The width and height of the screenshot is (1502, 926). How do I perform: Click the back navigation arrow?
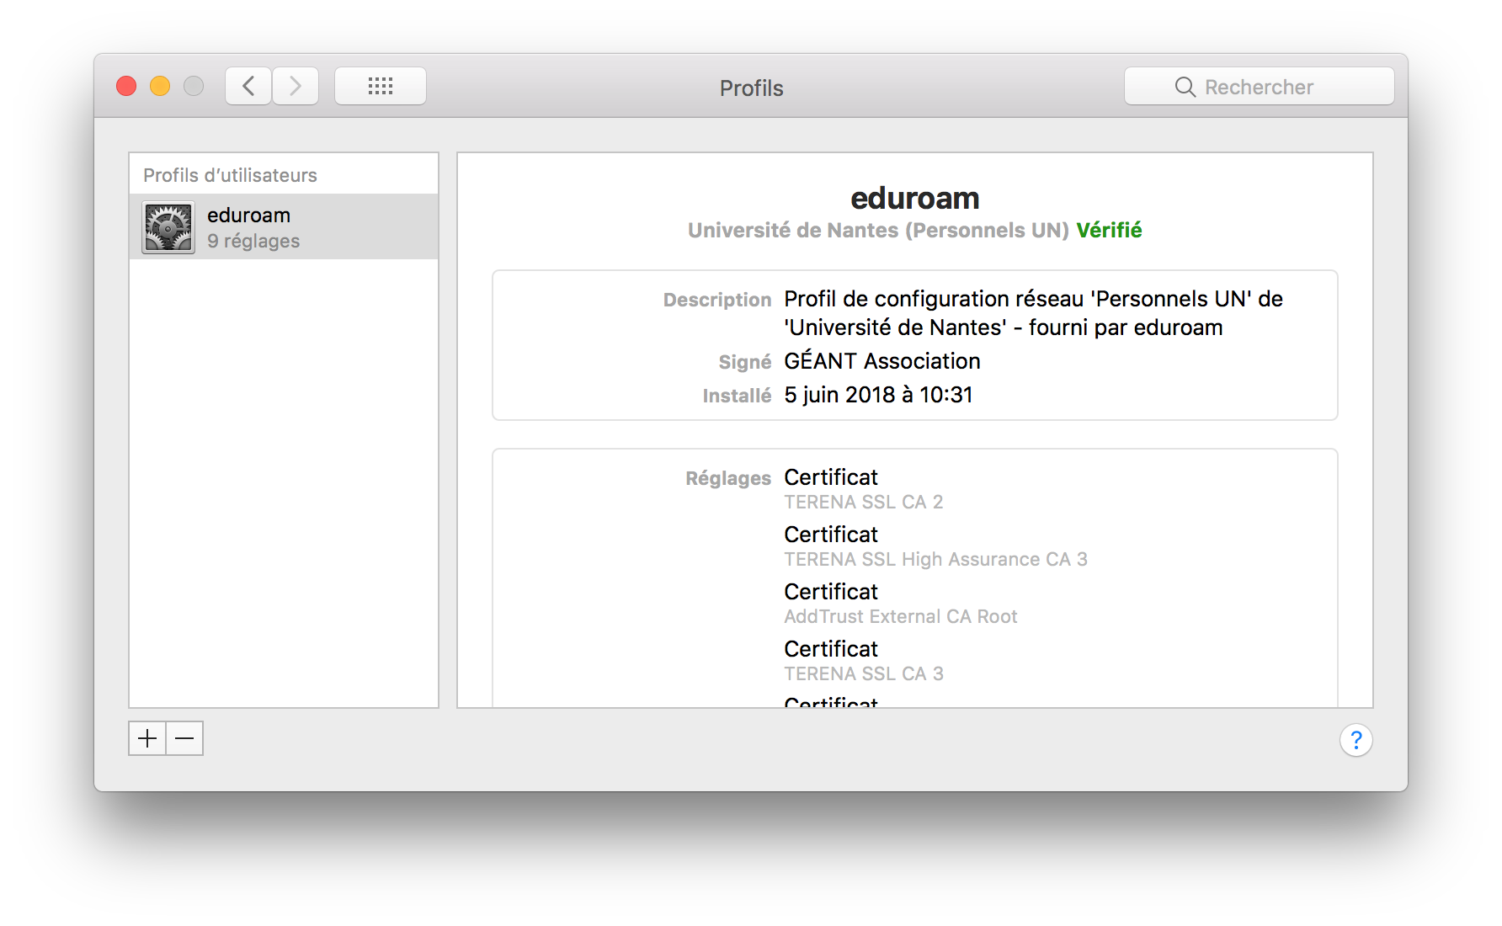(248, 85)
